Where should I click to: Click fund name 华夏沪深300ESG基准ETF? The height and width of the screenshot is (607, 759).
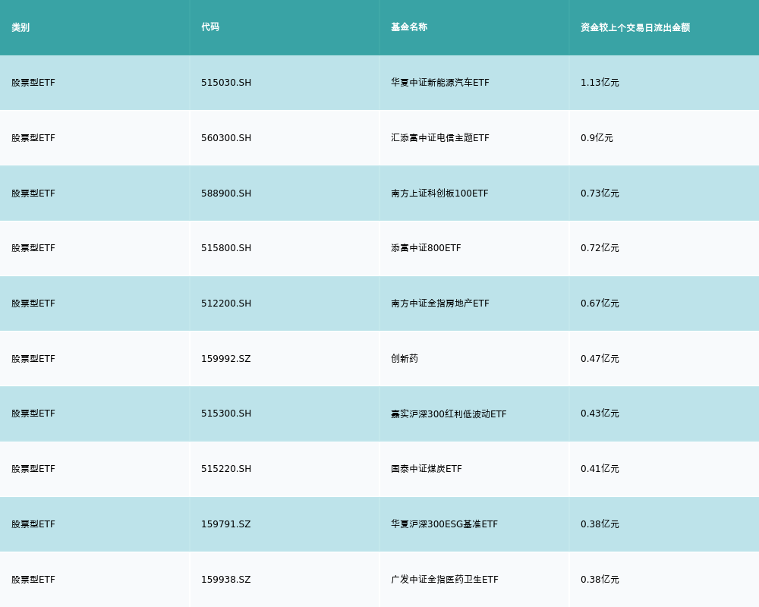click(444, 524)
